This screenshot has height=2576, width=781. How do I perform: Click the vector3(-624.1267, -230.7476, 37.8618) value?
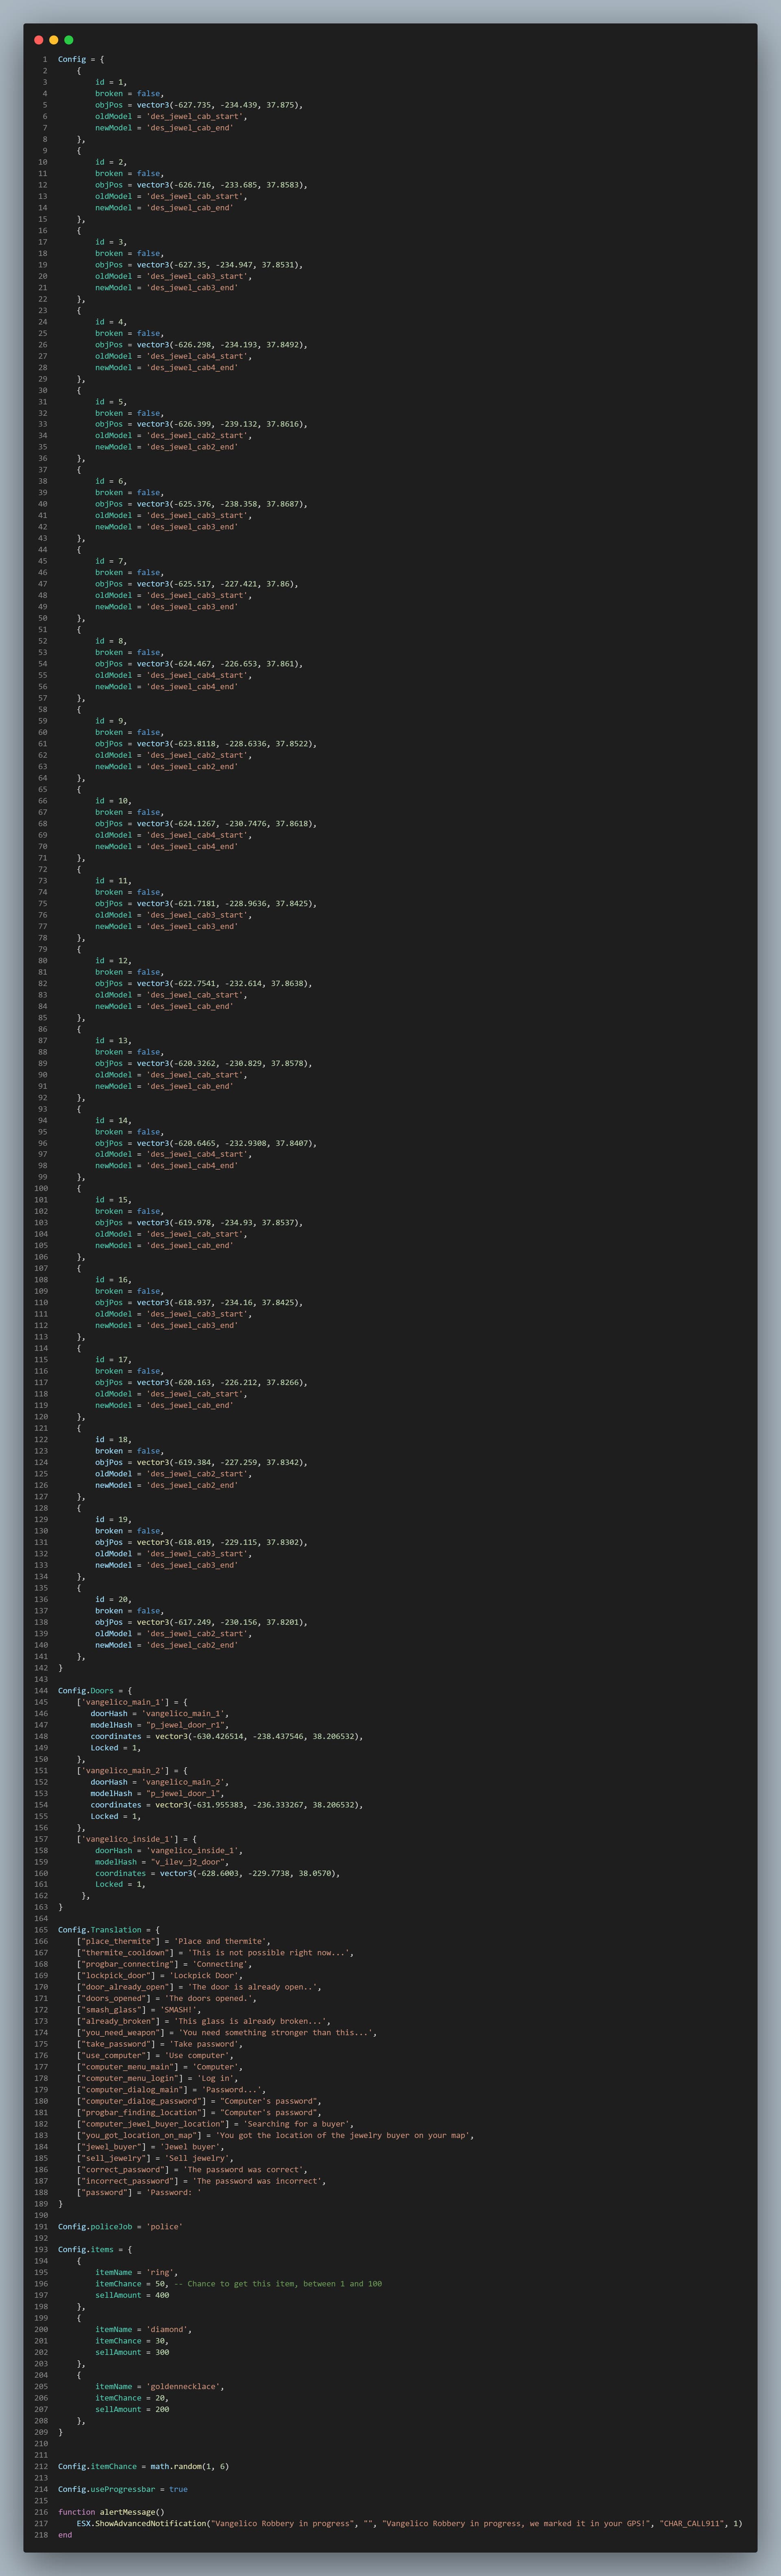tap(227, 824)
